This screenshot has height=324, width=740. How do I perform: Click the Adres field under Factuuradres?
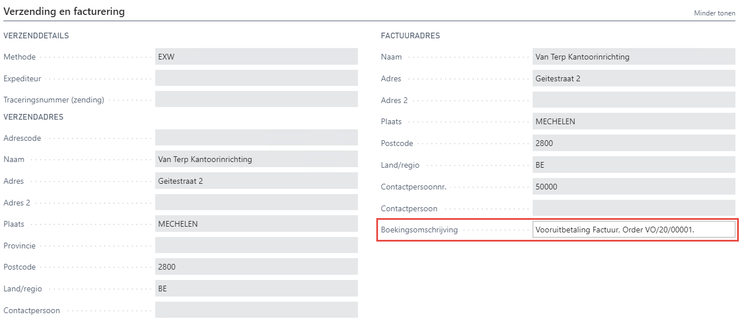[633, 78]
